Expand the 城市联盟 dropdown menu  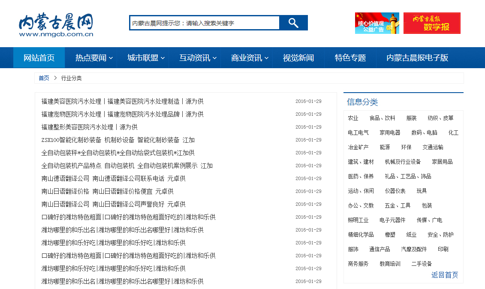(x=146, y=58)
